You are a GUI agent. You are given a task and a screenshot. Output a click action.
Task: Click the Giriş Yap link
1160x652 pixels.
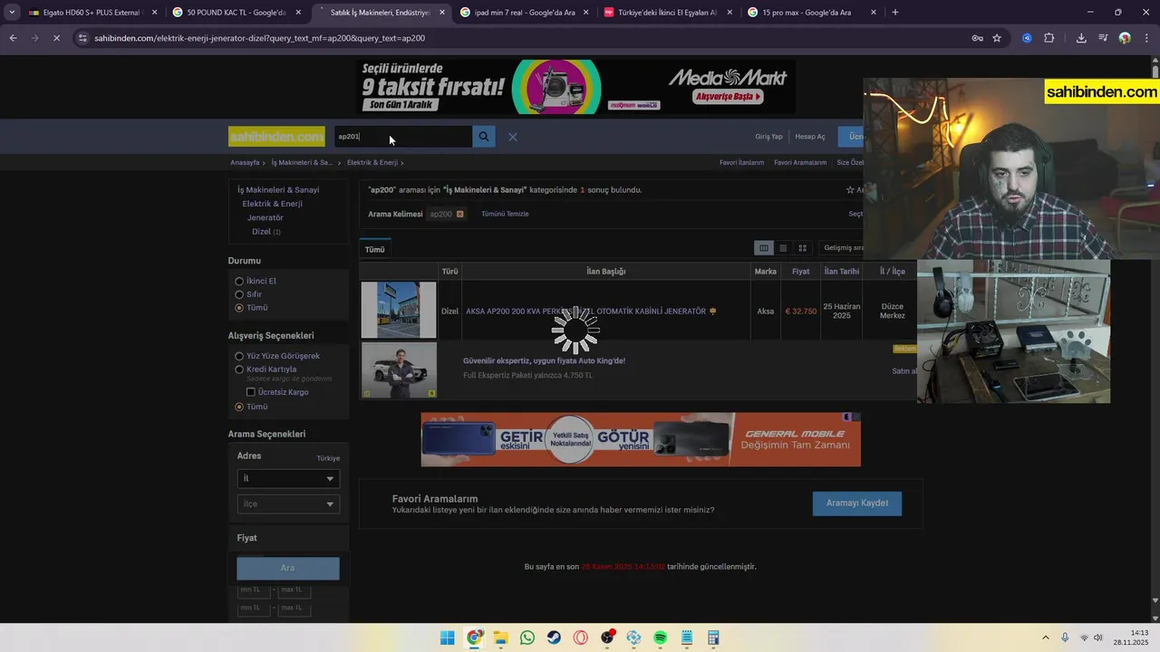[x=768, y=137]
